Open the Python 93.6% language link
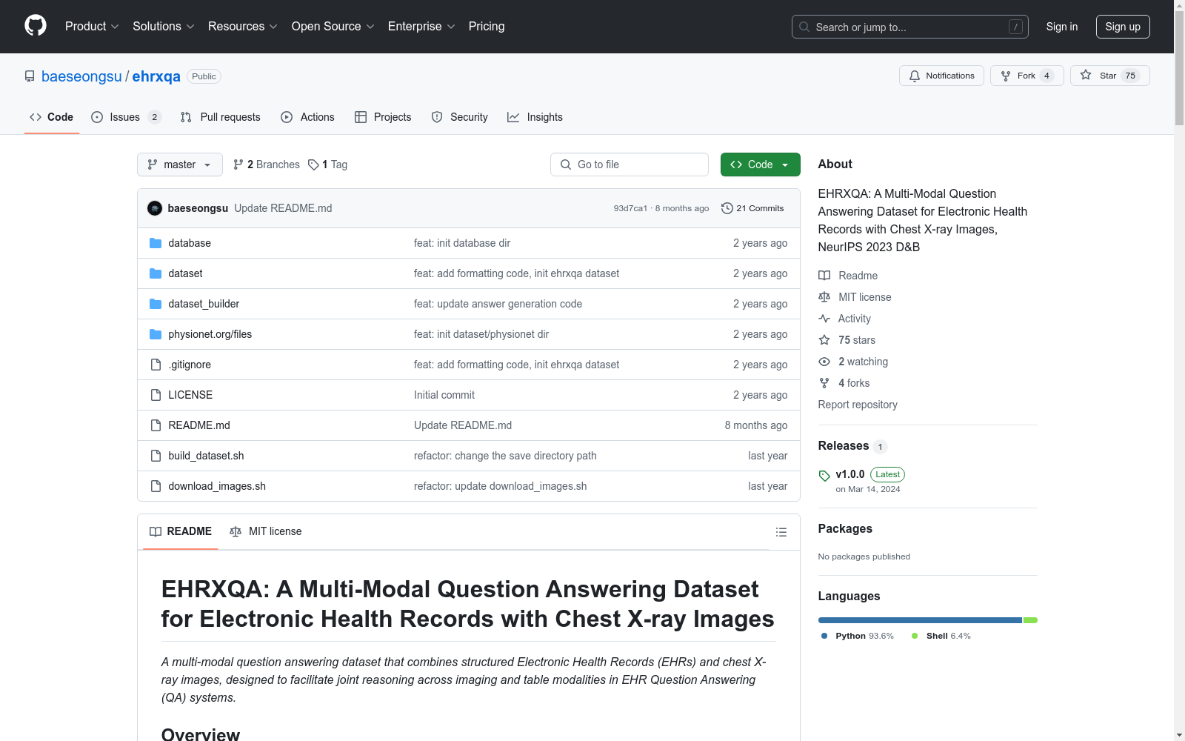1185x741 pixels. 857,636
